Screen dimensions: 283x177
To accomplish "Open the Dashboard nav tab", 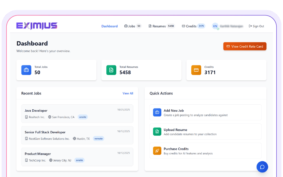I will pos(109,26).
